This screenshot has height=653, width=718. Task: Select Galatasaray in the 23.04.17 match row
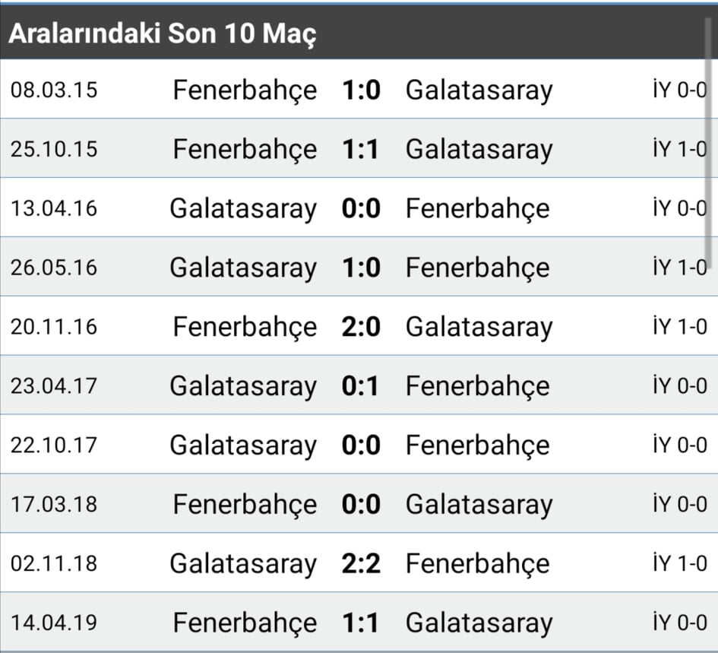coord(243,385)
